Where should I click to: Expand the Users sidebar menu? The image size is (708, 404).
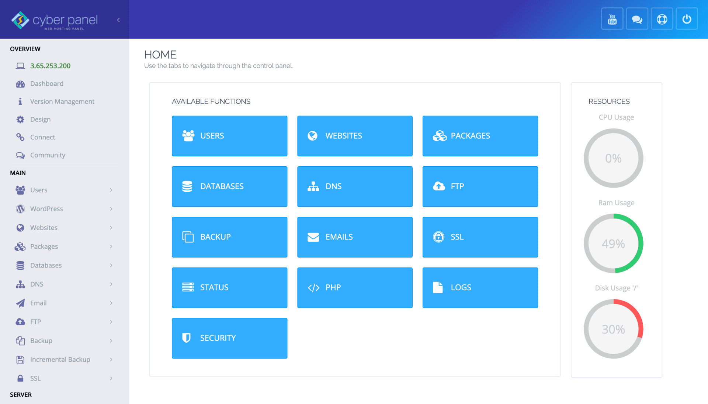coord(63,189)
